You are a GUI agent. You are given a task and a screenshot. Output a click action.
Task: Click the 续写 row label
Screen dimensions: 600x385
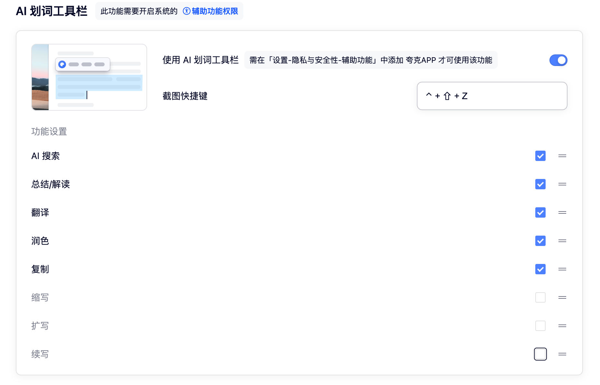[x=40, y=354]
